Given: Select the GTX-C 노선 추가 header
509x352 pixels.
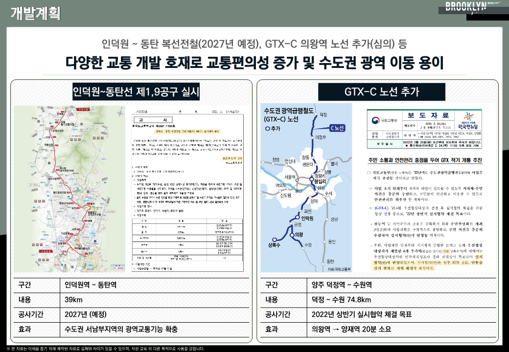Looking at the screenshot, I should coord(382,92).
